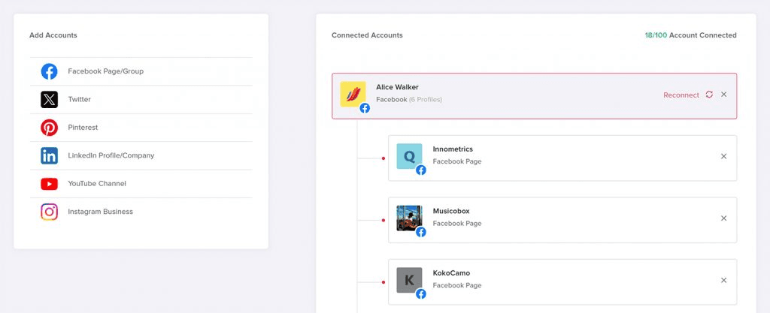This screenshot has height=313, width=770.
Task: Add a YouTube Channel account
Action: [141, 184]
